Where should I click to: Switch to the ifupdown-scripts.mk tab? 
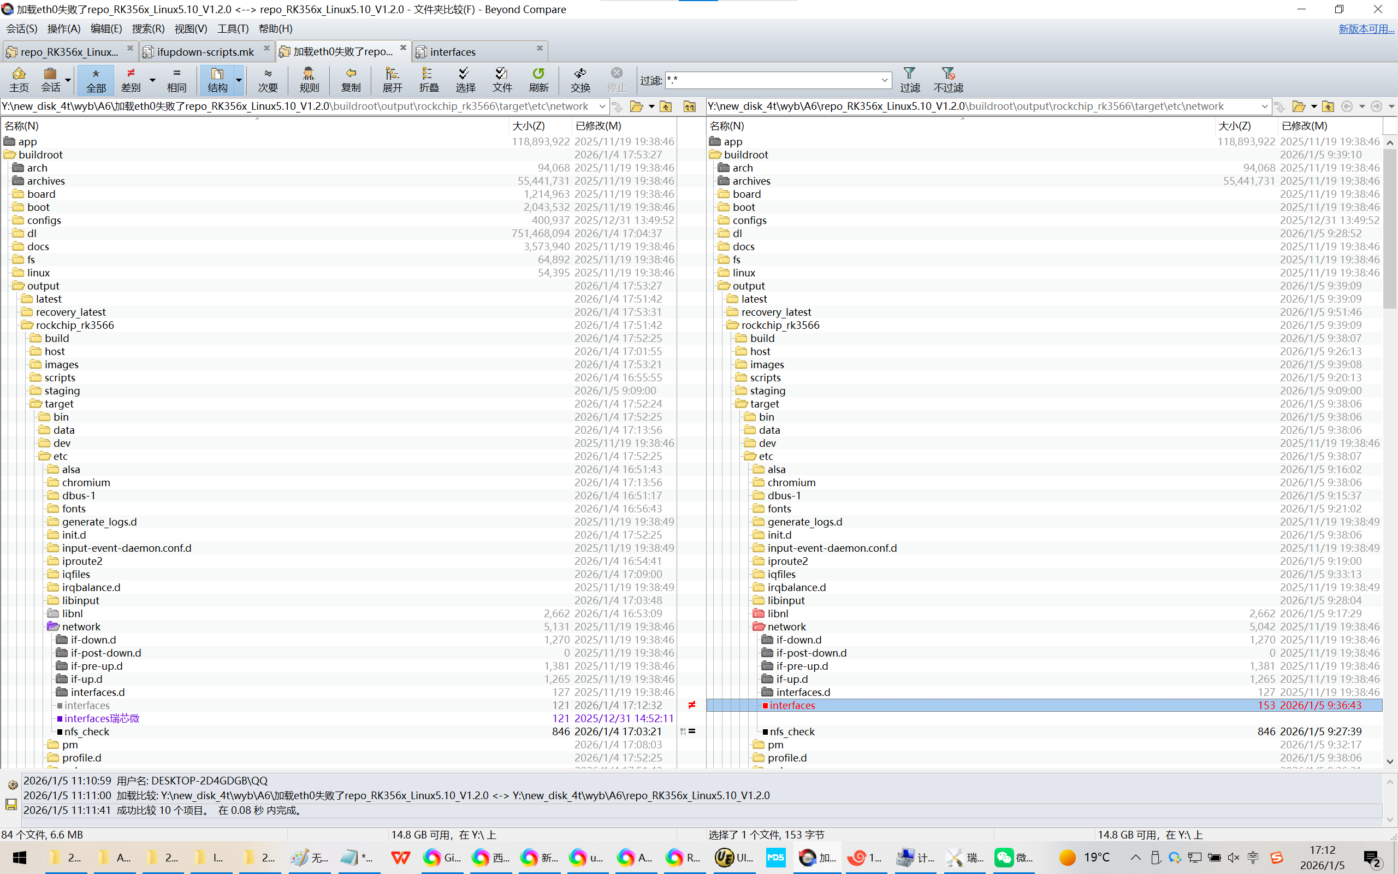205,52
